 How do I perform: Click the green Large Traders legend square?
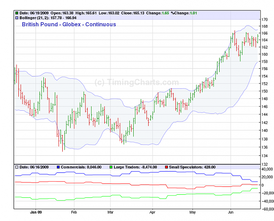tap(111, 167)
